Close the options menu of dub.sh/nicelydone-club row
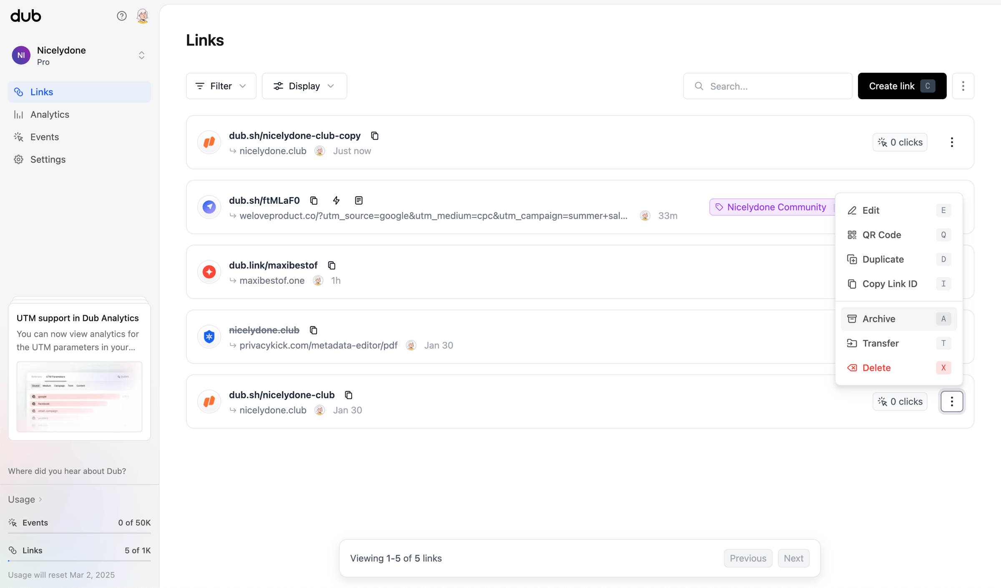Image resolution: width=1001 pixels, height=588 pixels. point(952,401)
